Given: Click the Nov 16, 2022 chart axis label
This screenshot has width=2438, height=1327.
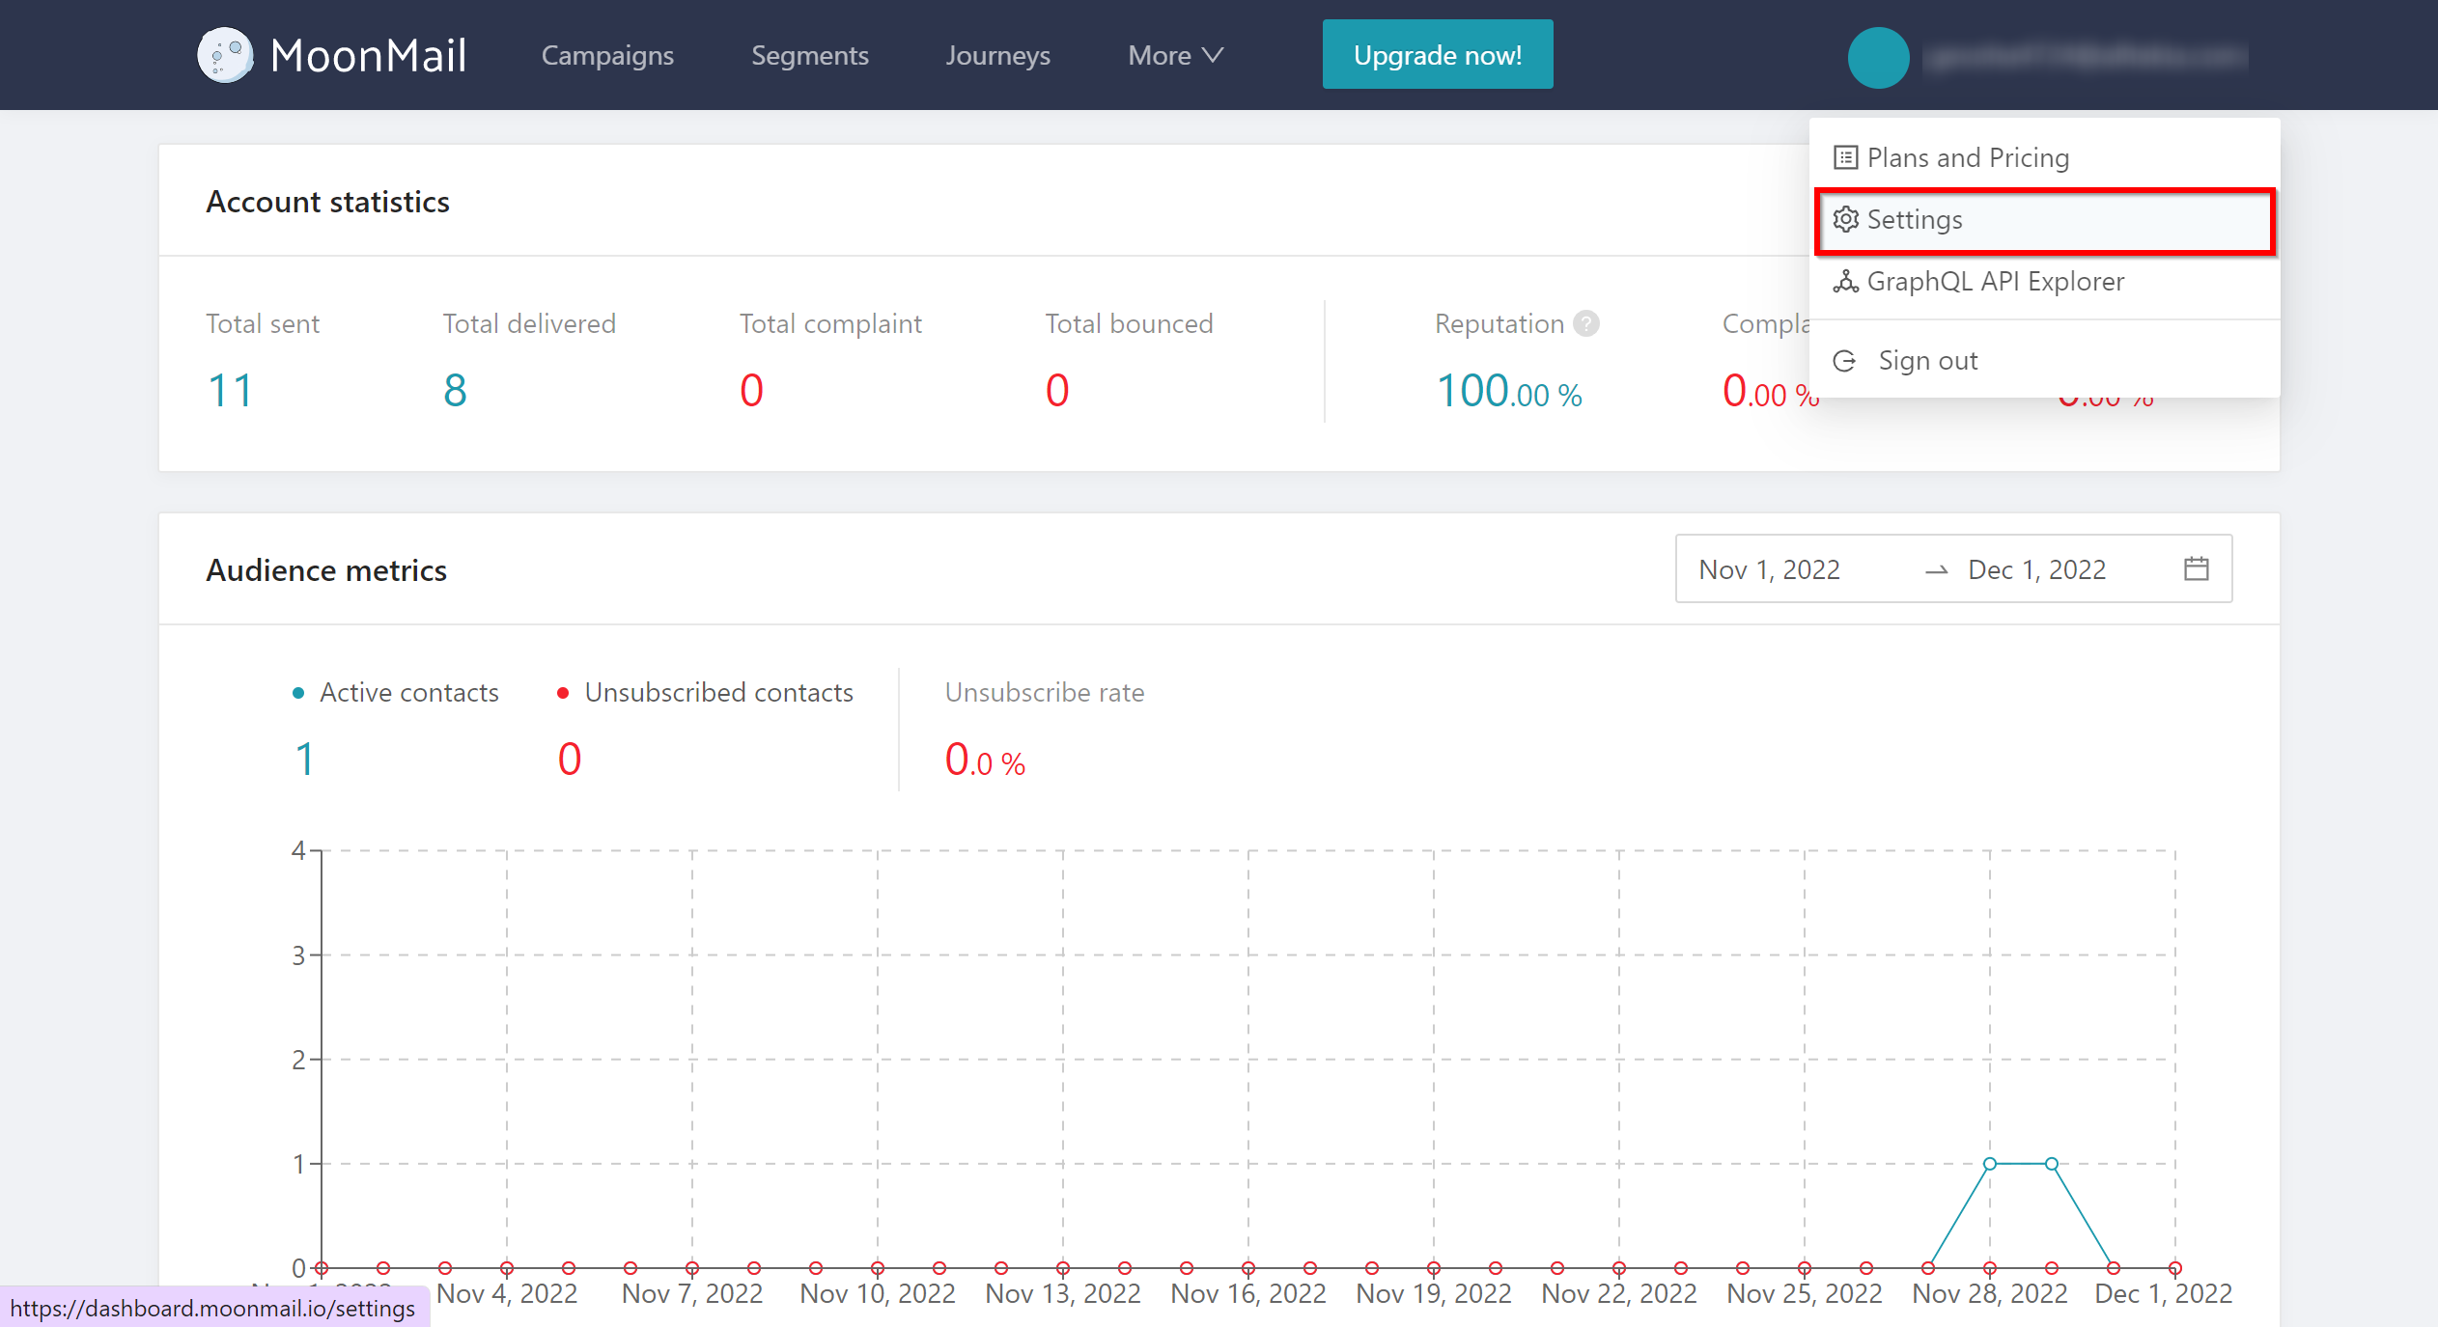Looking at the screenshot, I should pyautogui.click(x=1248, y=1293).
